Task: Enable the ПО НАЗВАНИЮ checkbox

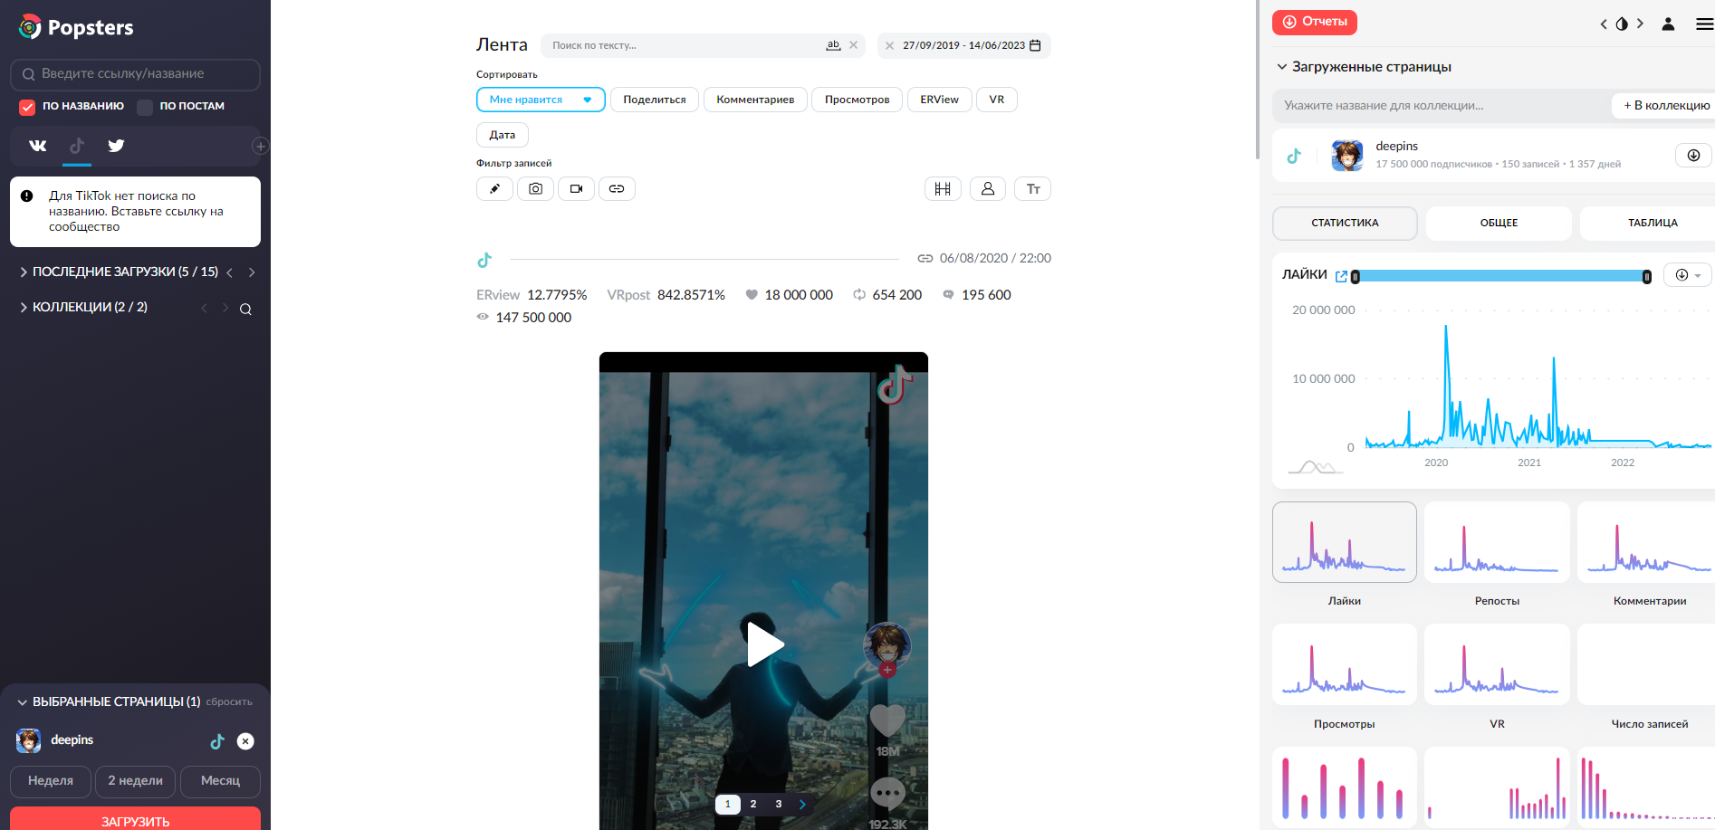Action: pyautogui.click(x=27, y=107)
